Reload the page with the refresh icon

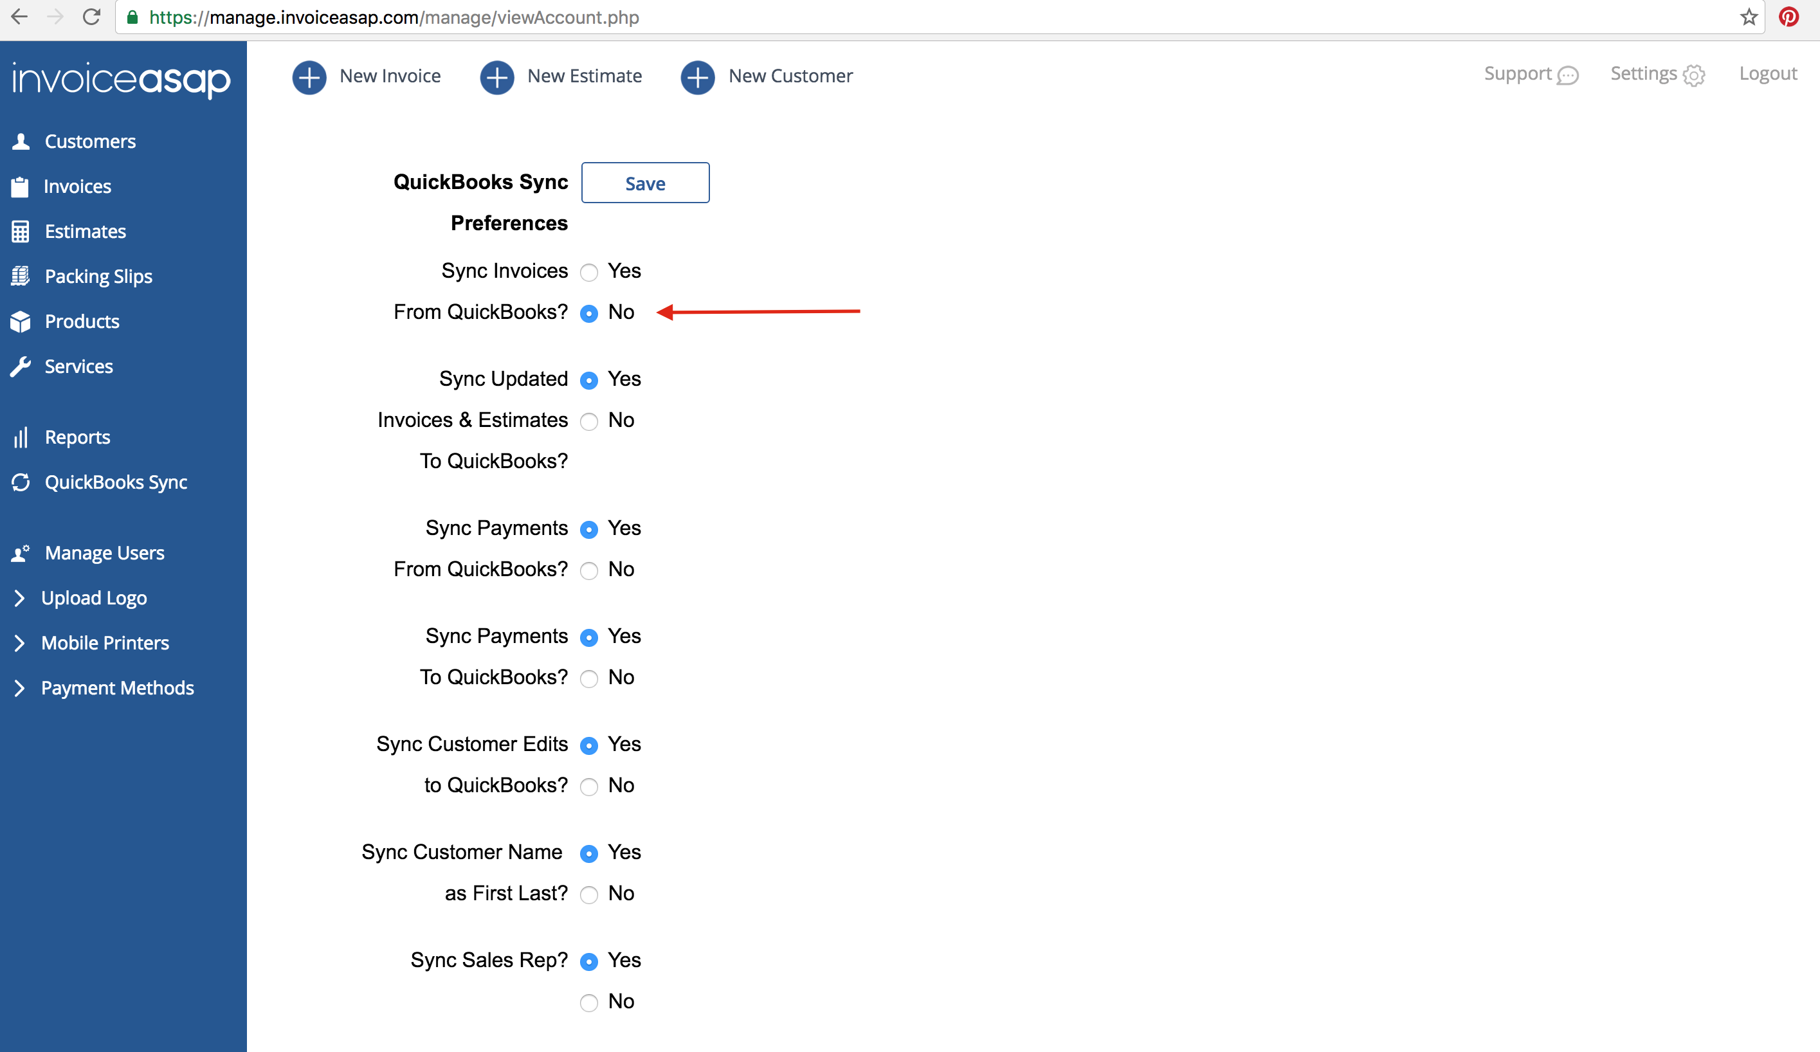(x=91, y=17)
